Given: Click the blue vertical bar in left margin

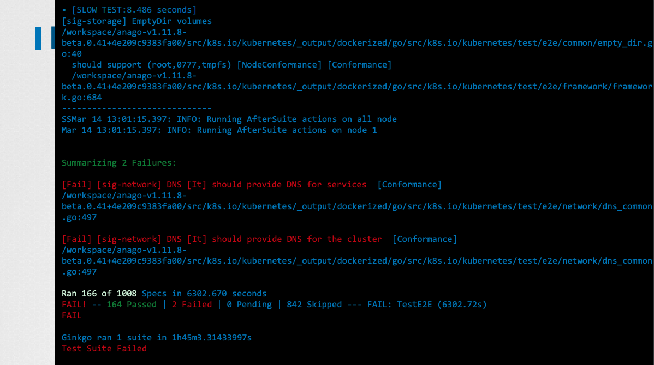Looking at the screenshot, I should point(38,38).
